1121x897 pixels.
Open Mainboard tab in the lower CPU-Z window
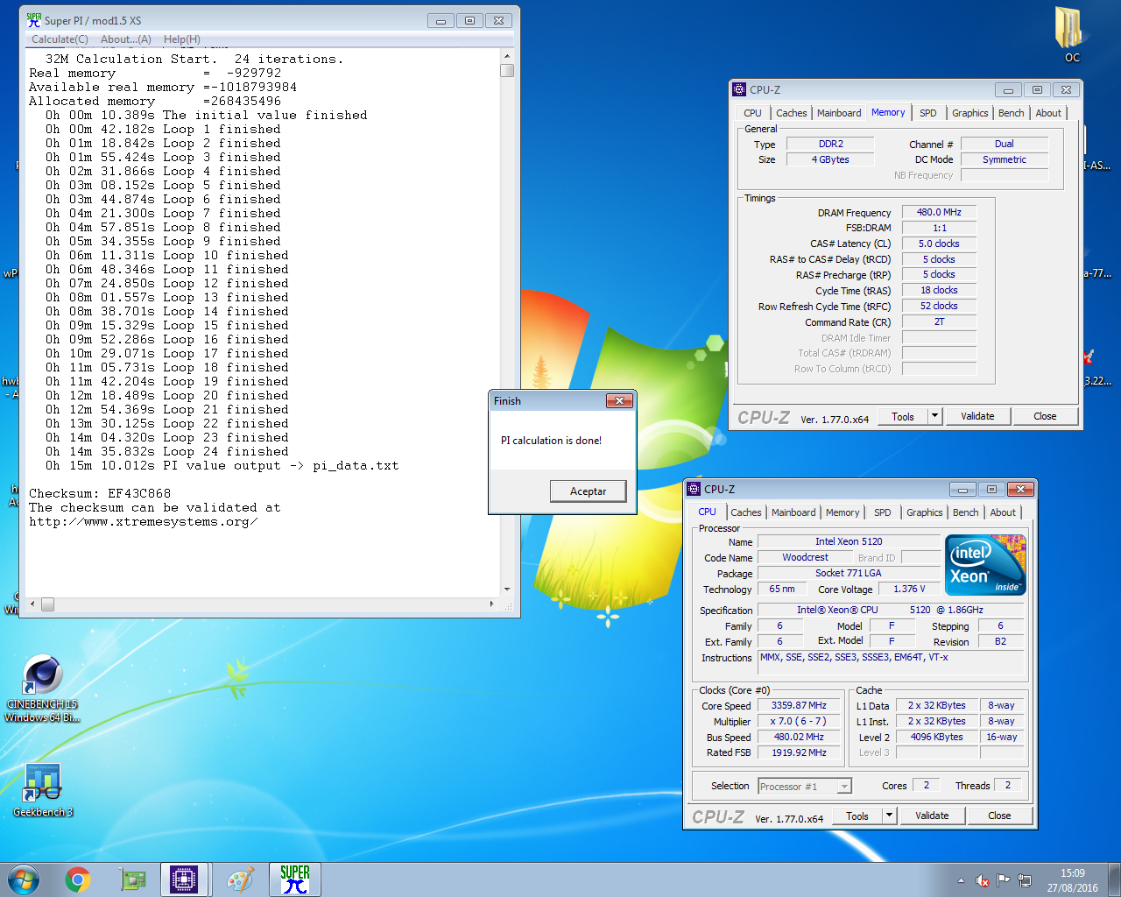793,512
